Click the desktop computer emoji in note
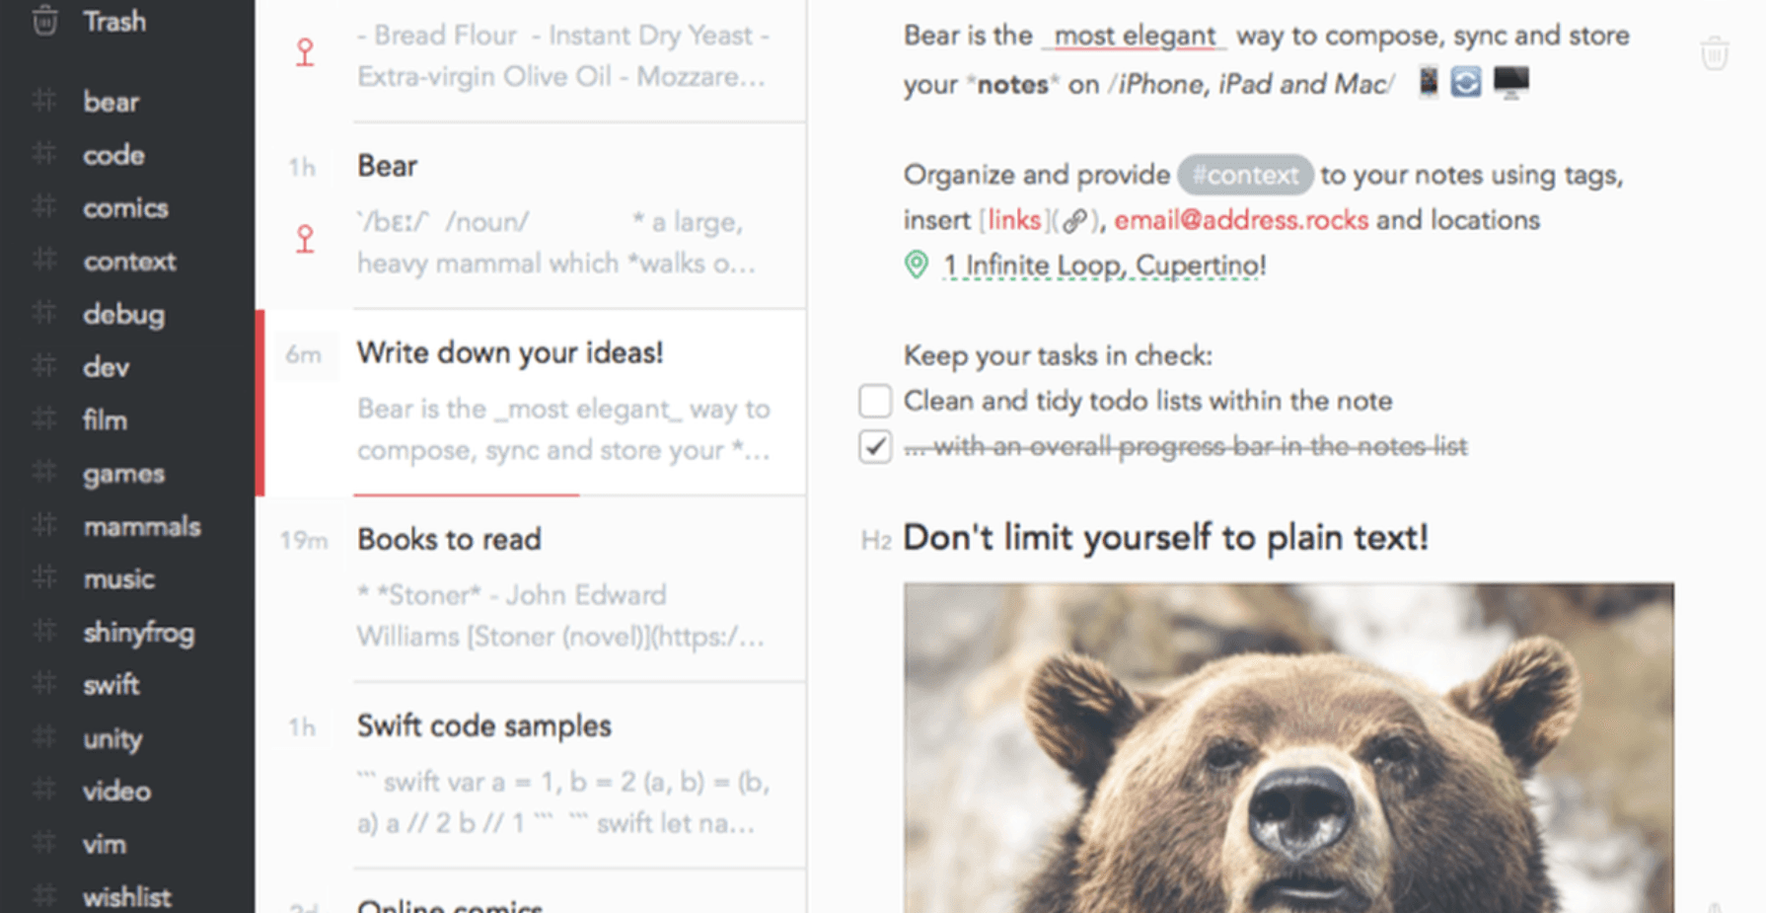Image resolution: width=1766 pixels, height=913 pixels. 1510,82
